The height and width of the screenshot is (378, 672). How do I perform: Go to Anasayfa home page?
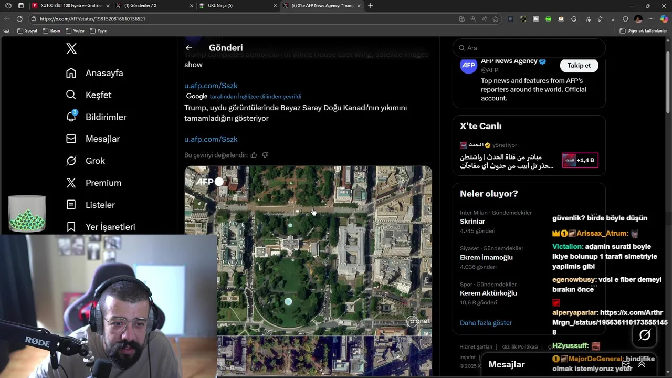tap(94, 73)
